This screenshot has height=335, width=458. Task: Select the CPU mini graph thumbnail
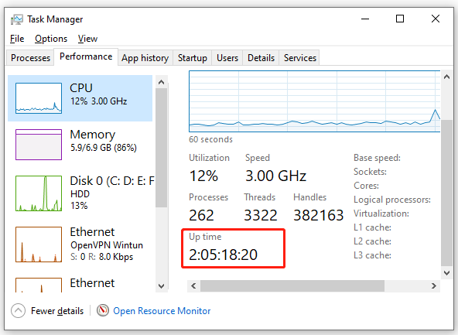click(x=39, y=98)
